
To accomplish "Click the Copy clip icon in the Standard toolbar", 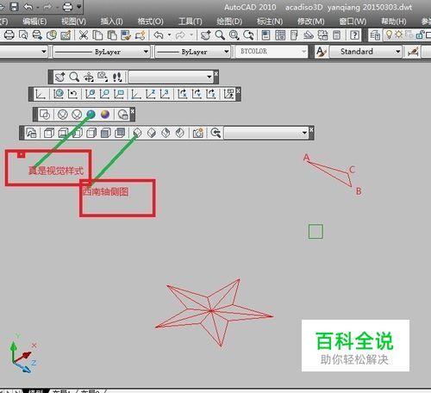I will tap(97, 35).
